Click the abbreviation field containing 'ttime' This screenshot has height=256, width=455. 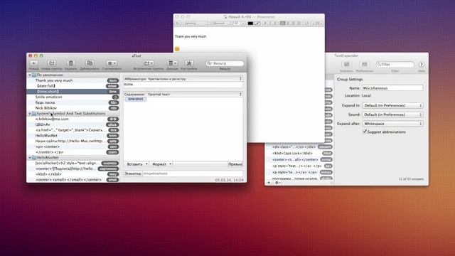pyautogui.click(x=183, y=85)
